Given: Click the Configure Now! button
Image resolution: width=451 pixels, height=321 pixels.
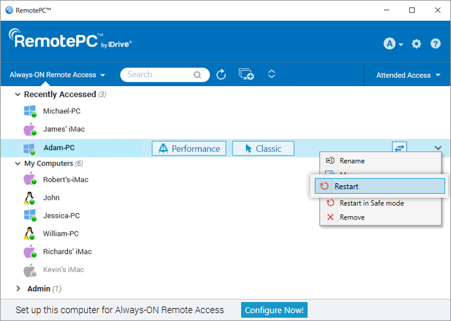Looking at the screenshot, I should click(x=274, y=310).
